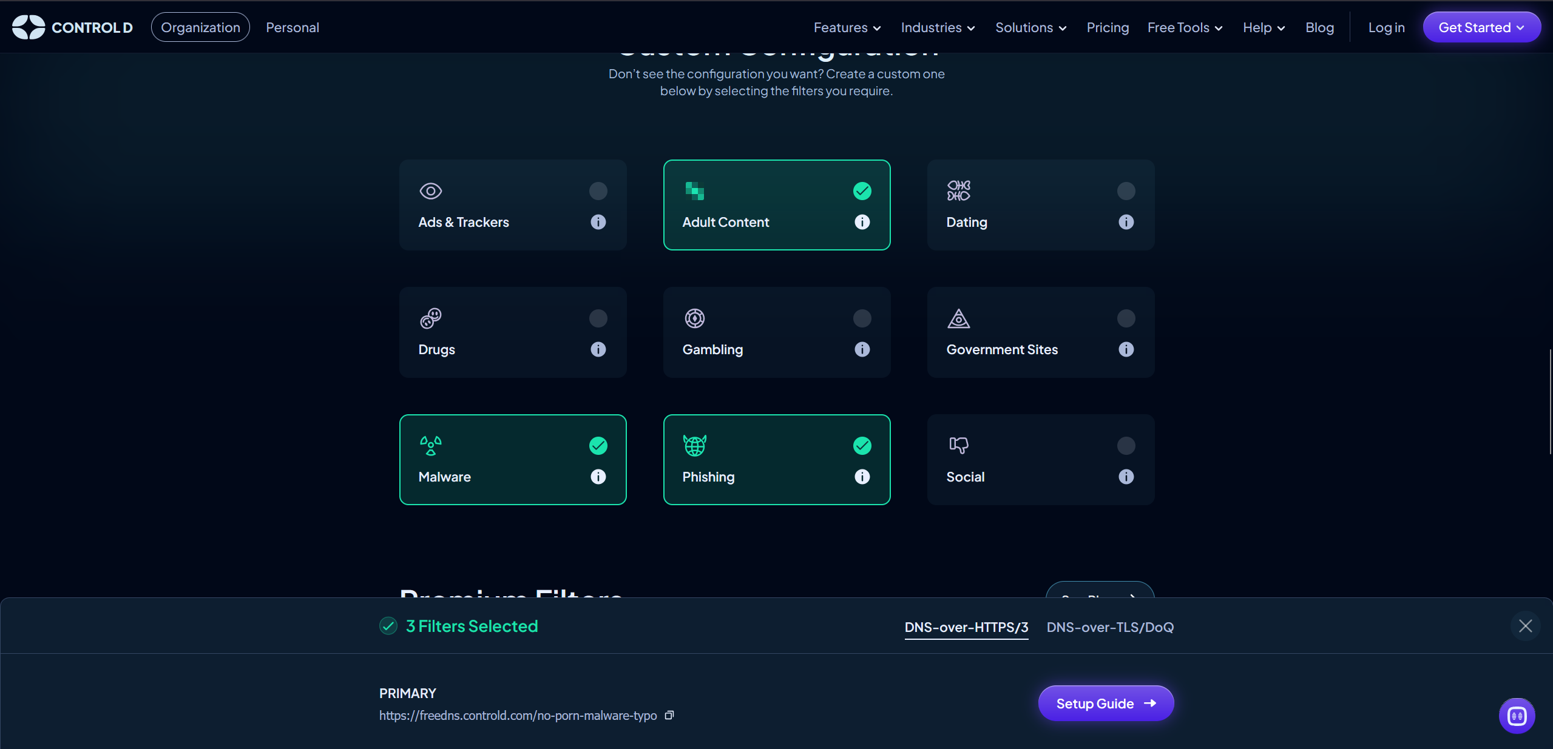The height and width of the screenshot is (749, 1553).
Task: Show info for Government Sites filter
Action: (1126, 349)
